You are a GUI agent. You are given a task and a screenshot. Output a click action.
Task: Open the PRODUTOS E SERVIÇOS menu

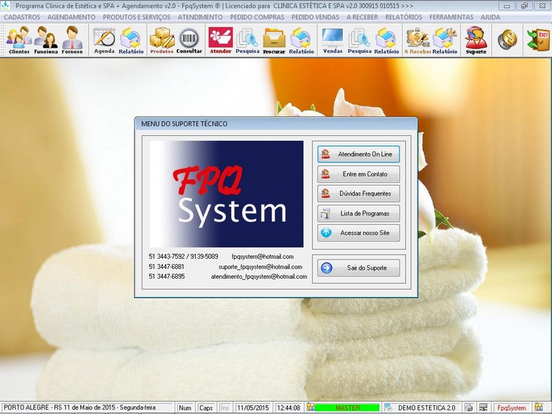[x=137, y=17]
